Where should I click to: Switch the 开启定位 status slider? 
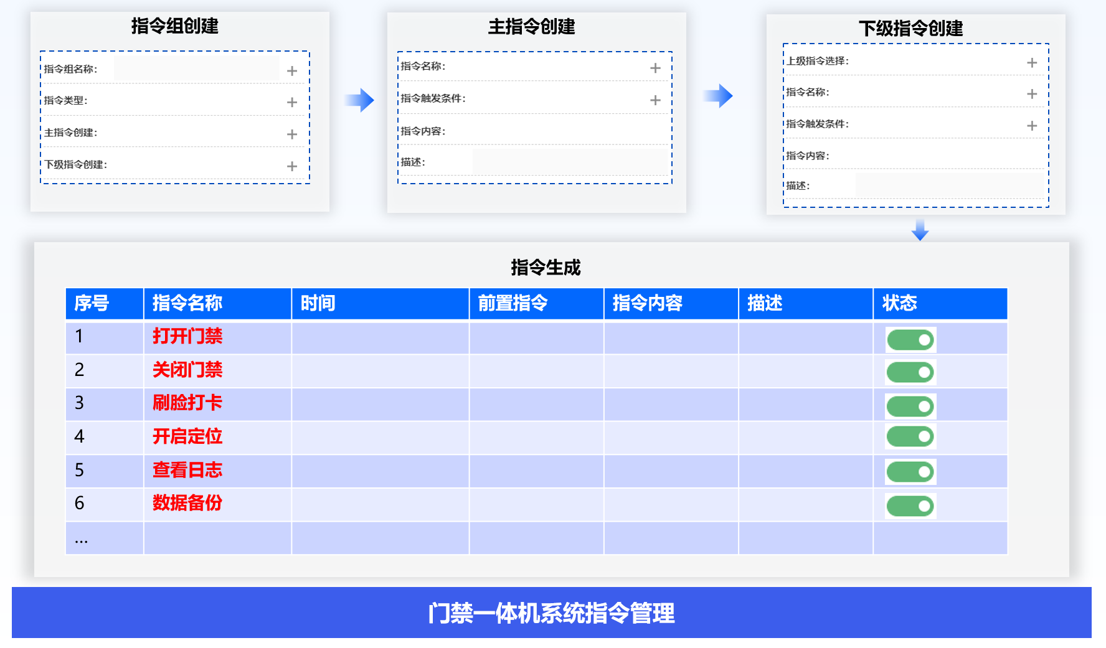coord(910,436)
